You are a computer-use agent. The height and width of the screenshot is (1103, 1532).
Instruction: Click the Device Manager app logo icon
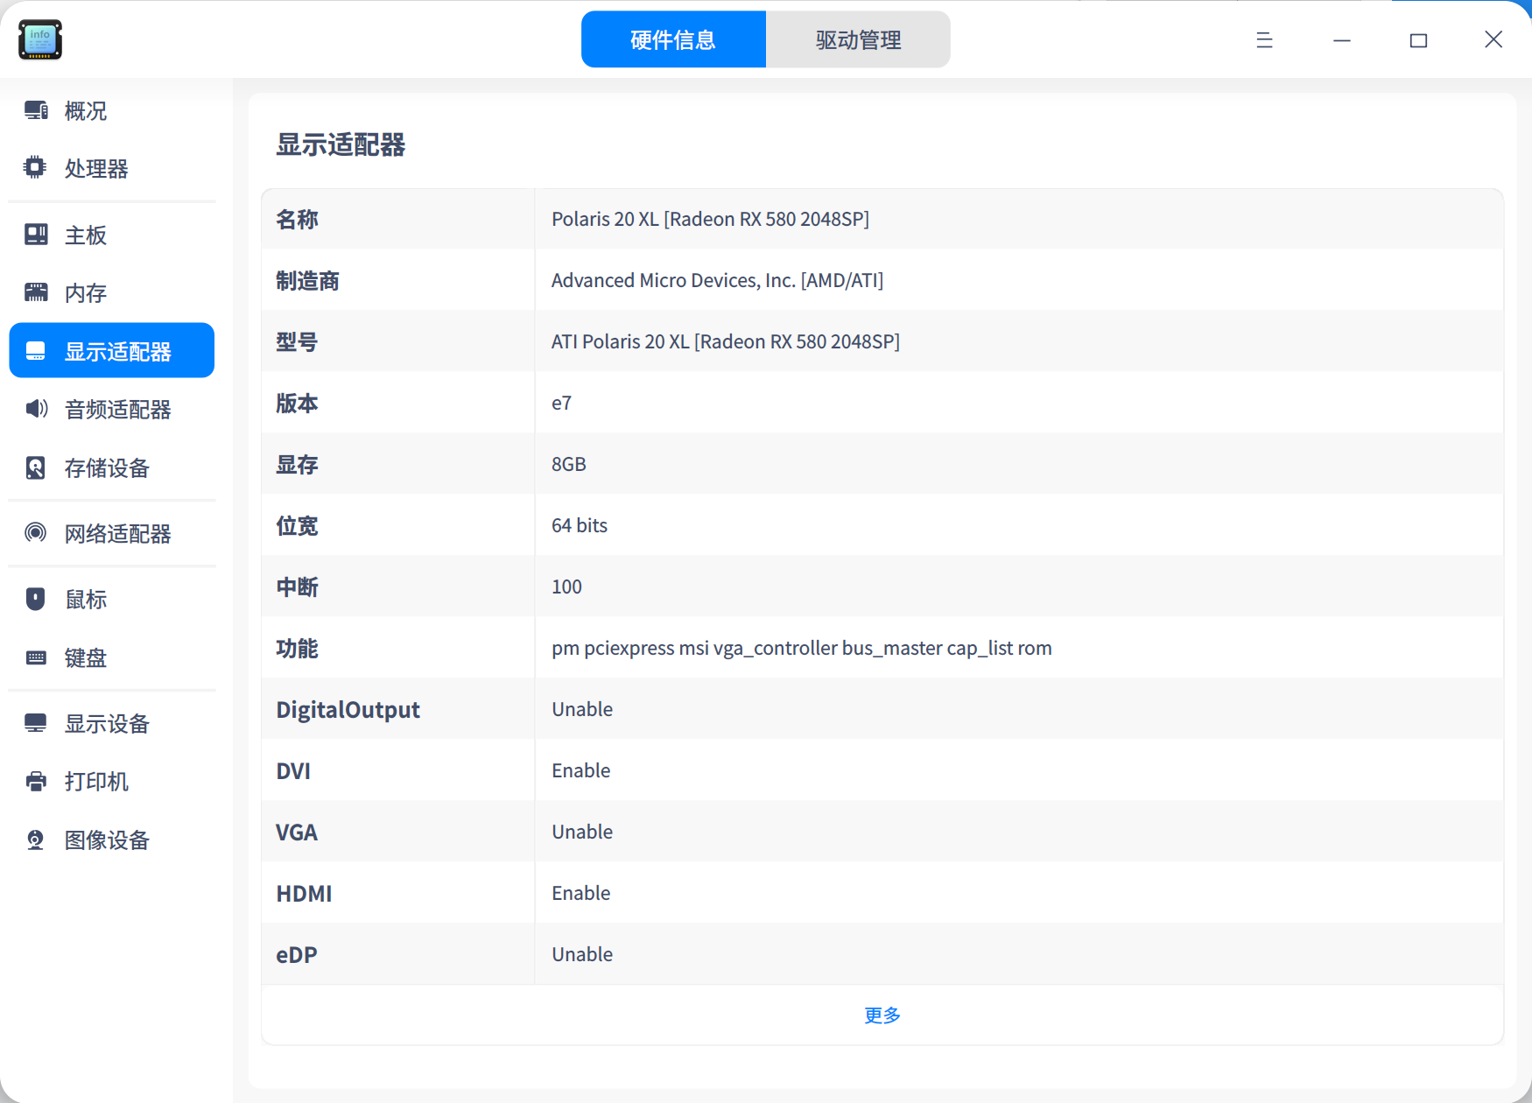[40, 39]
